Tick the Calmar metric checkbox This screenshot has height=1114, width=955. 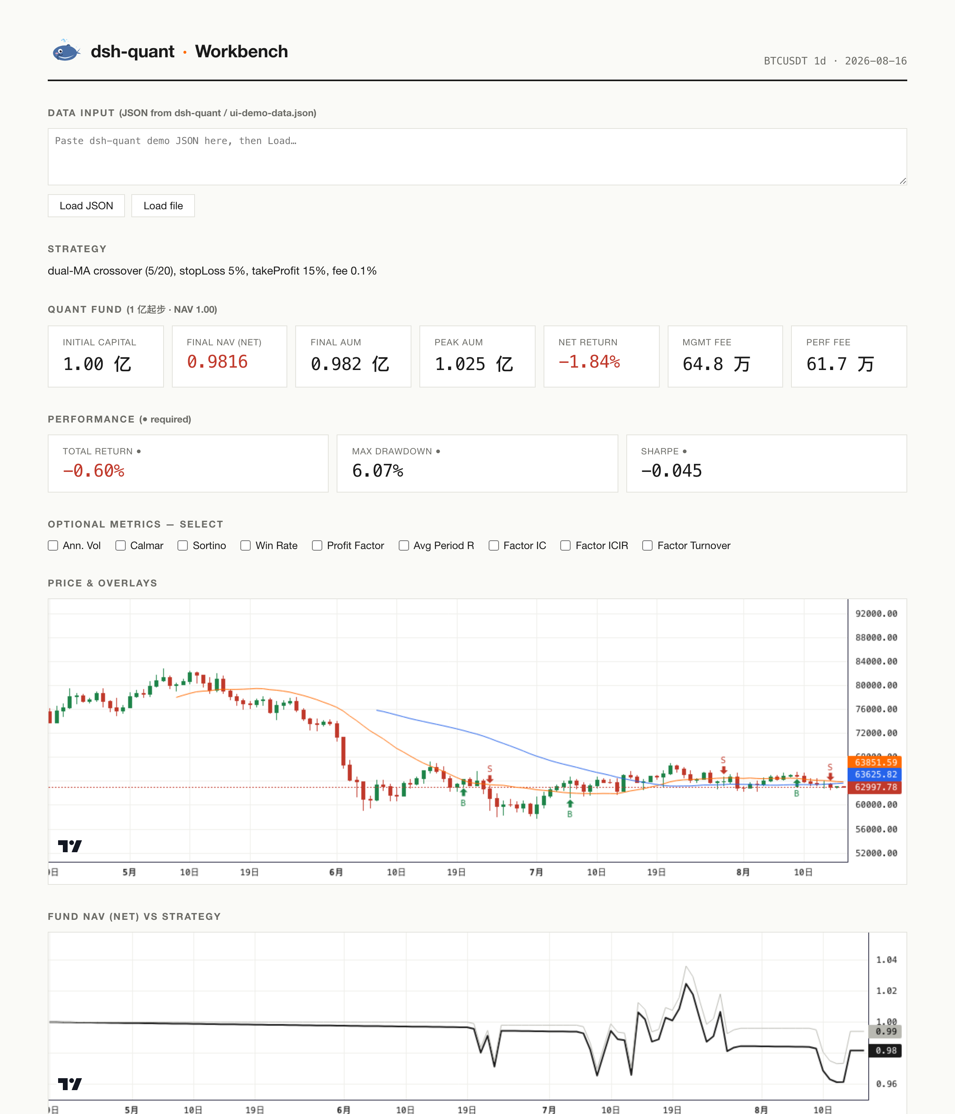pos(121,546)
